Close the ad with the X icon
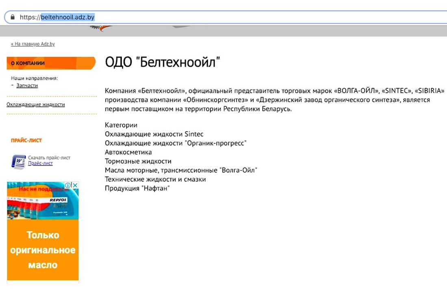447x298 pixels. 75,185
